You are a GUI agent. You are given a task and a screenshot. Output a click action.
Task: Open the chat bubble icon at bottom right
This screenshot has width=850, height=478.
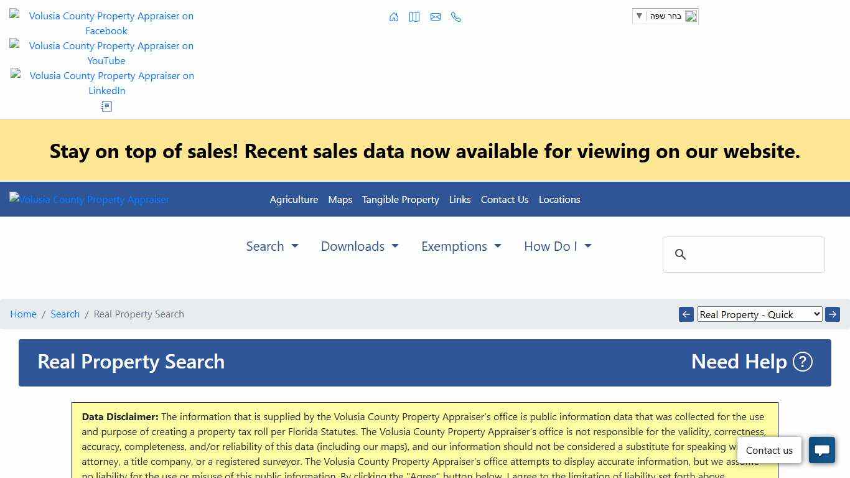(x=822, y=450)
